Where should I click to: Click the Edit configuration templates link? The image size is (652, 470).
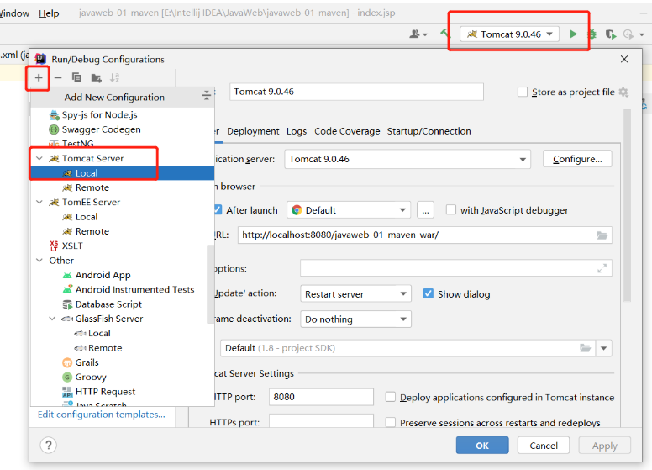click(x=102, y=415)
